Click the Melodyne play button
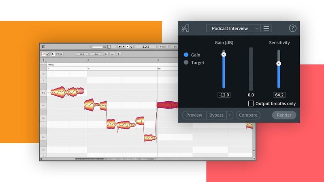This screenshot has height=182, width=324. 127,47
